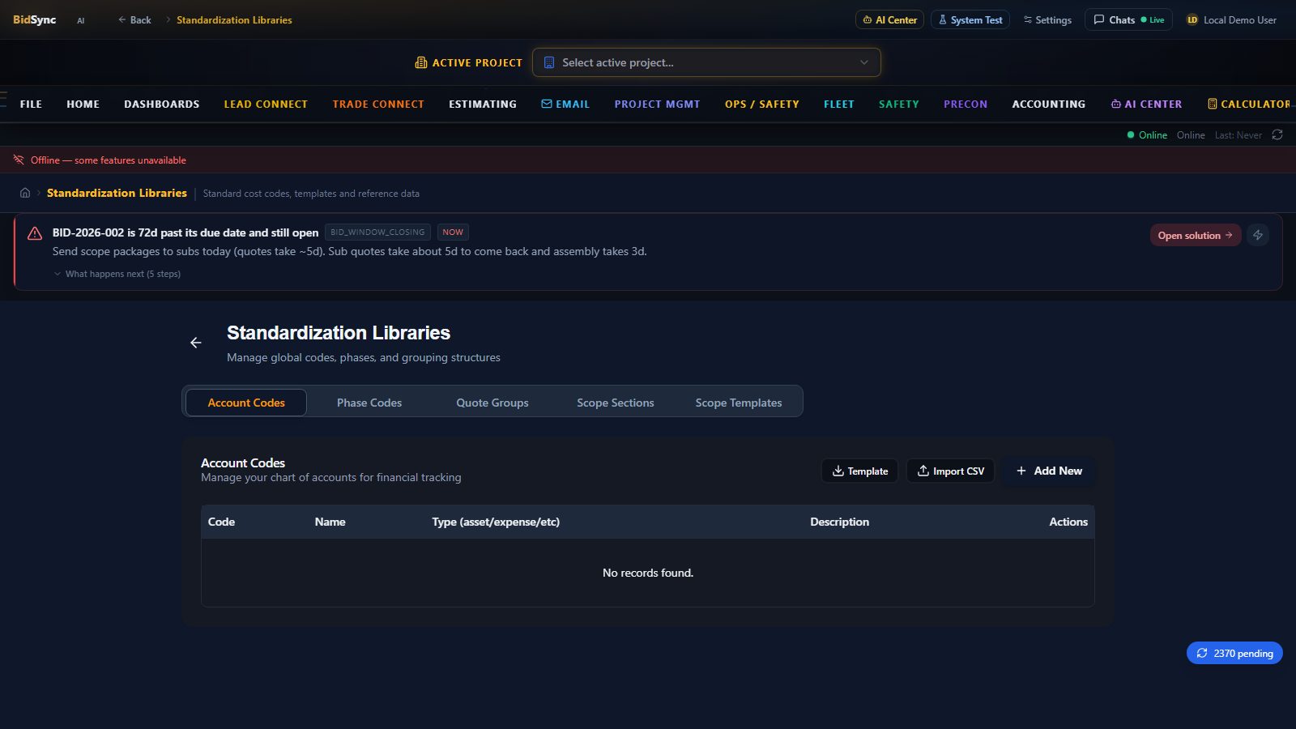Screen dimensions: 1296x729
Task: Switch to the Scope Sections tab
Action: click(x=616, y=403)
